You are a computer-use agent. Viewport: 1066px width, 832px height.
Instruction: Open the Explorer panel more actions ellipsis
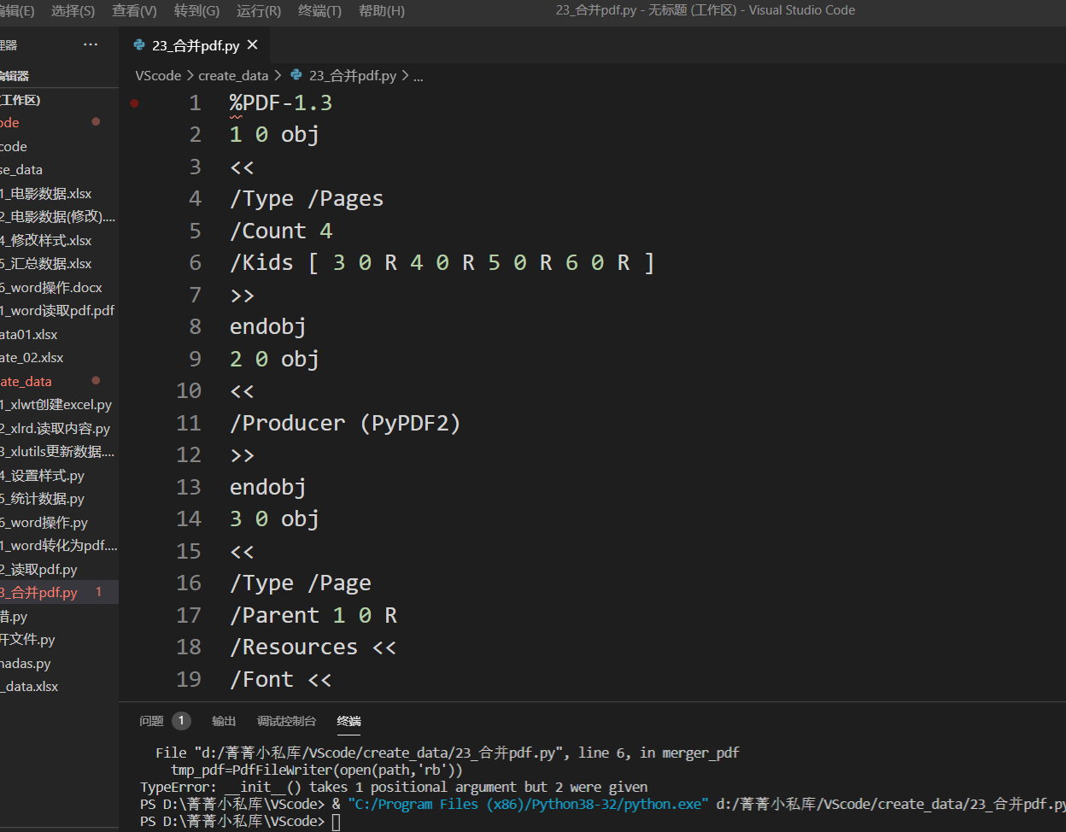[91, 45]
